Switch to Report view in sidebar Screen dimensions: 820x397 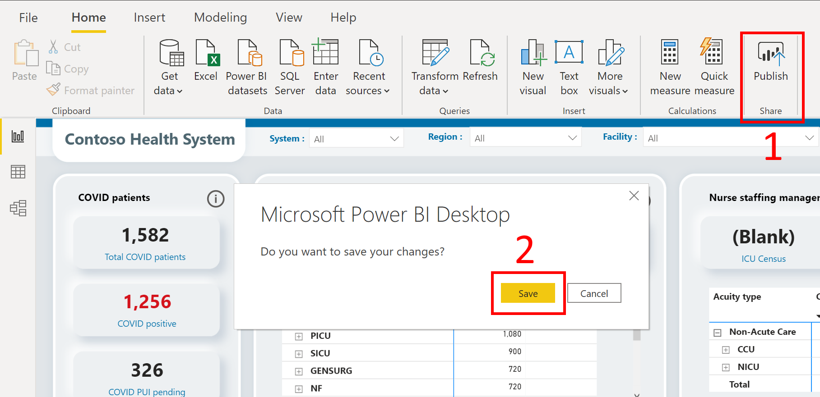18,136
